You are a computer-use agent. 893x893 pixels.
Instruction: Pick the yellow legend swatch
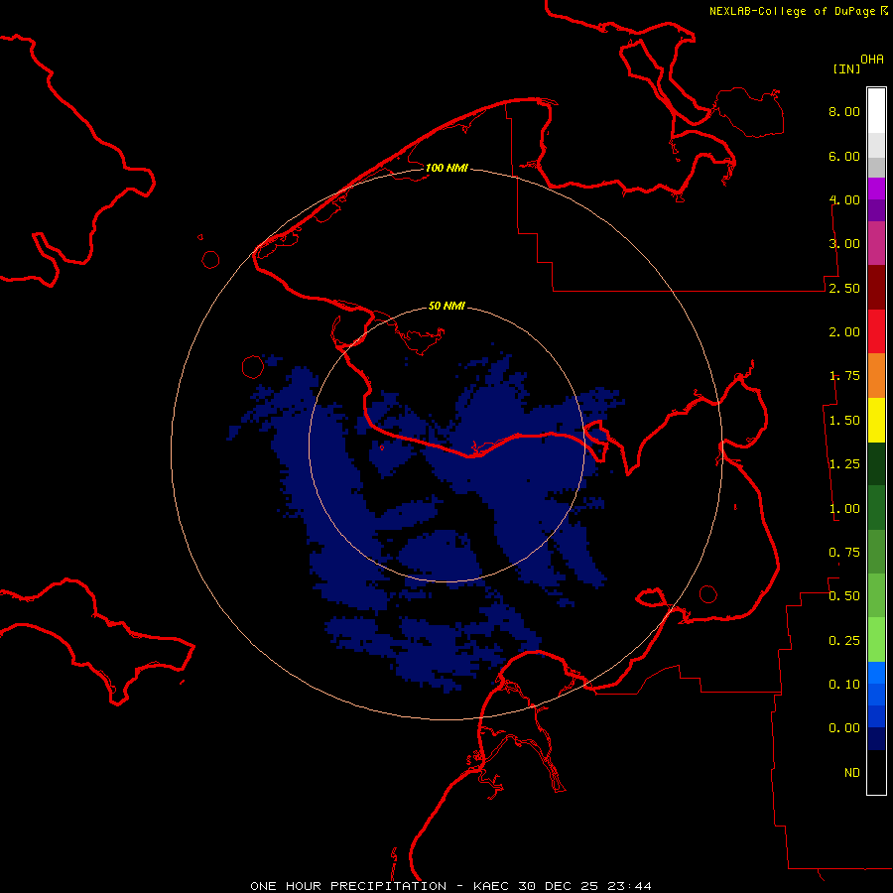tap(876, 420)
